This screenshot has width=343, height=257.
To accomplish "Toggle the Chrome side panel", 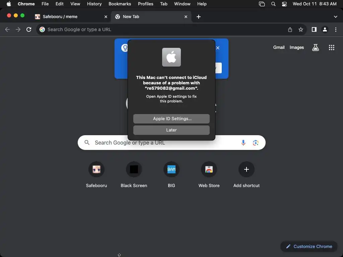I will pos(314,29).
